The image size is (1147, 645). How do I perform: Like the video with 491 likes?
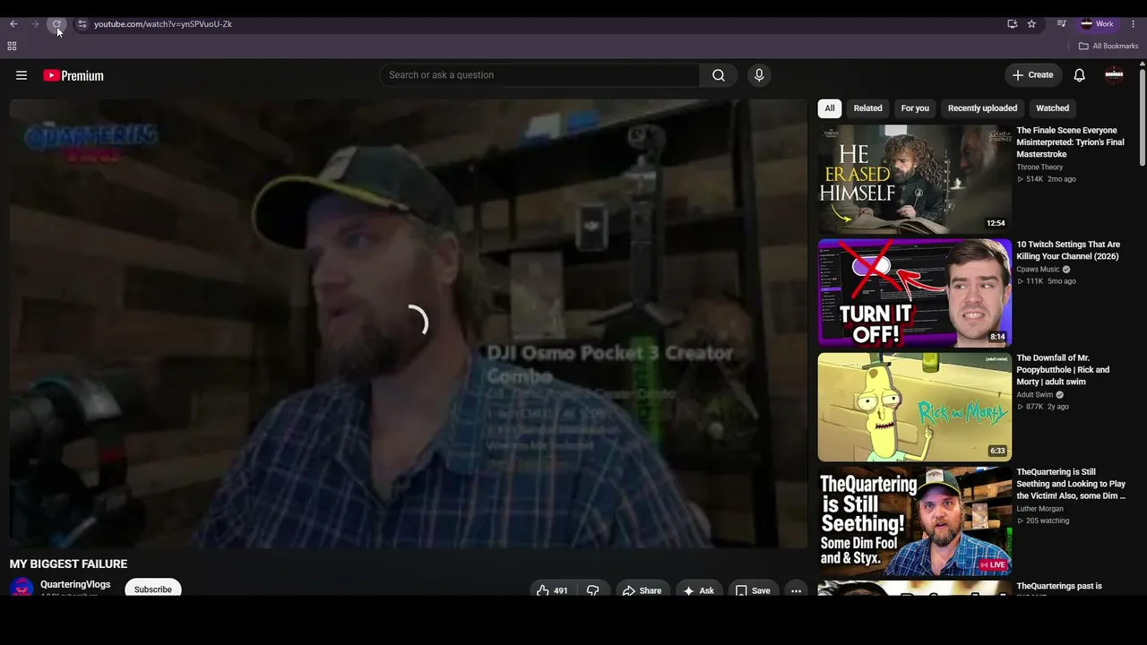coord(552,590)
